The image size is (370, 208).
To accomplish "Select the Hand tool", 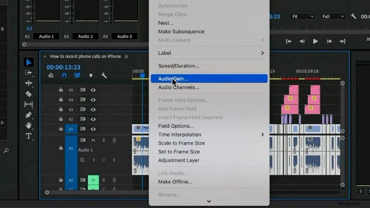I will (28, 125).
